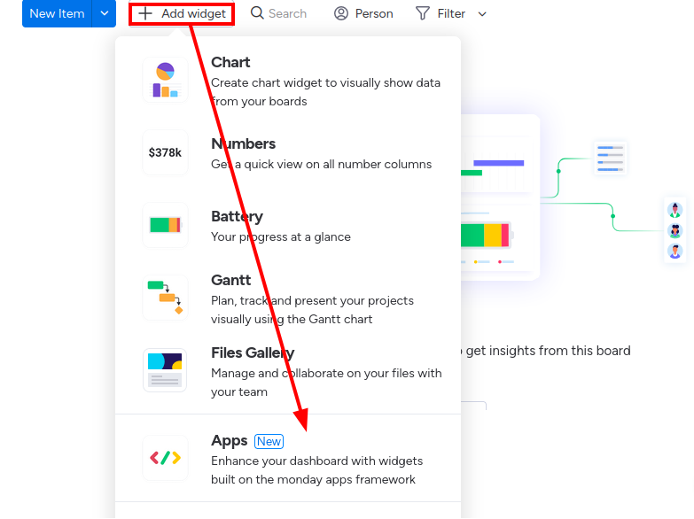Screen dimensions: 694x519
Task: Select the Chart widget option
Action: pos(288,81)
